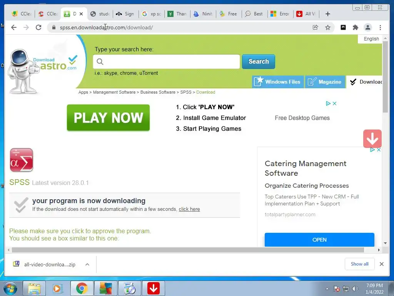
Task: Click Show all downloads
Action: point(360,264)
